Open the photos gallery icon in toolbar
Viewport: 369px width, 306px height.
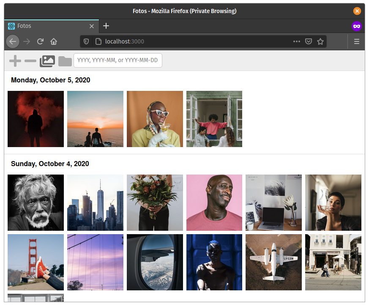pos(47,61)
